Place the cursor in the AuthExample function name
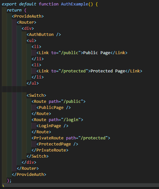The width and height of the screenshot is (159, 189). coord(75,4)
